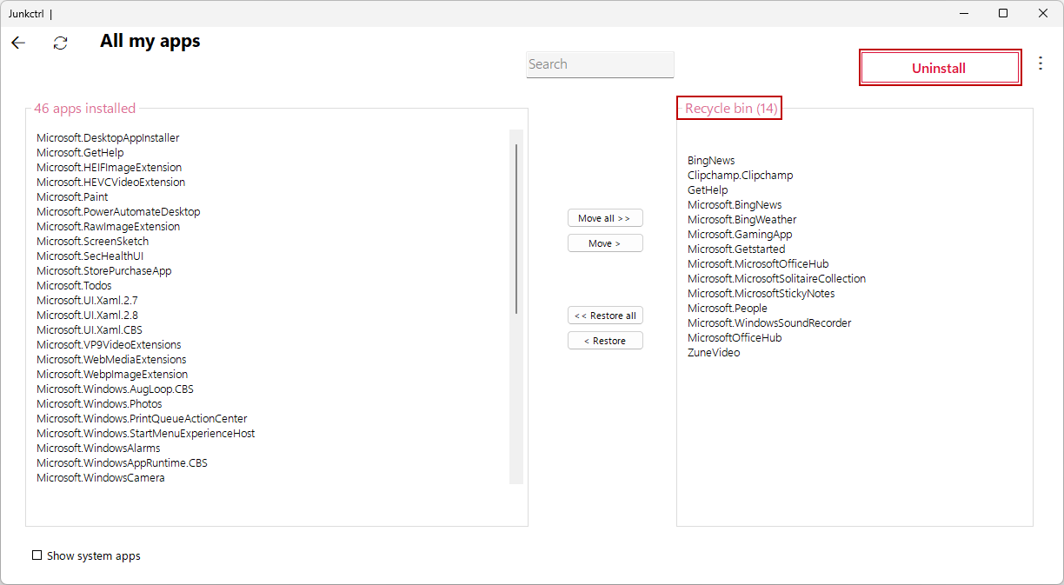Select Microsoft.UI.Xaml.2.8 entry

pyautogui.click(x=87, y=316)
